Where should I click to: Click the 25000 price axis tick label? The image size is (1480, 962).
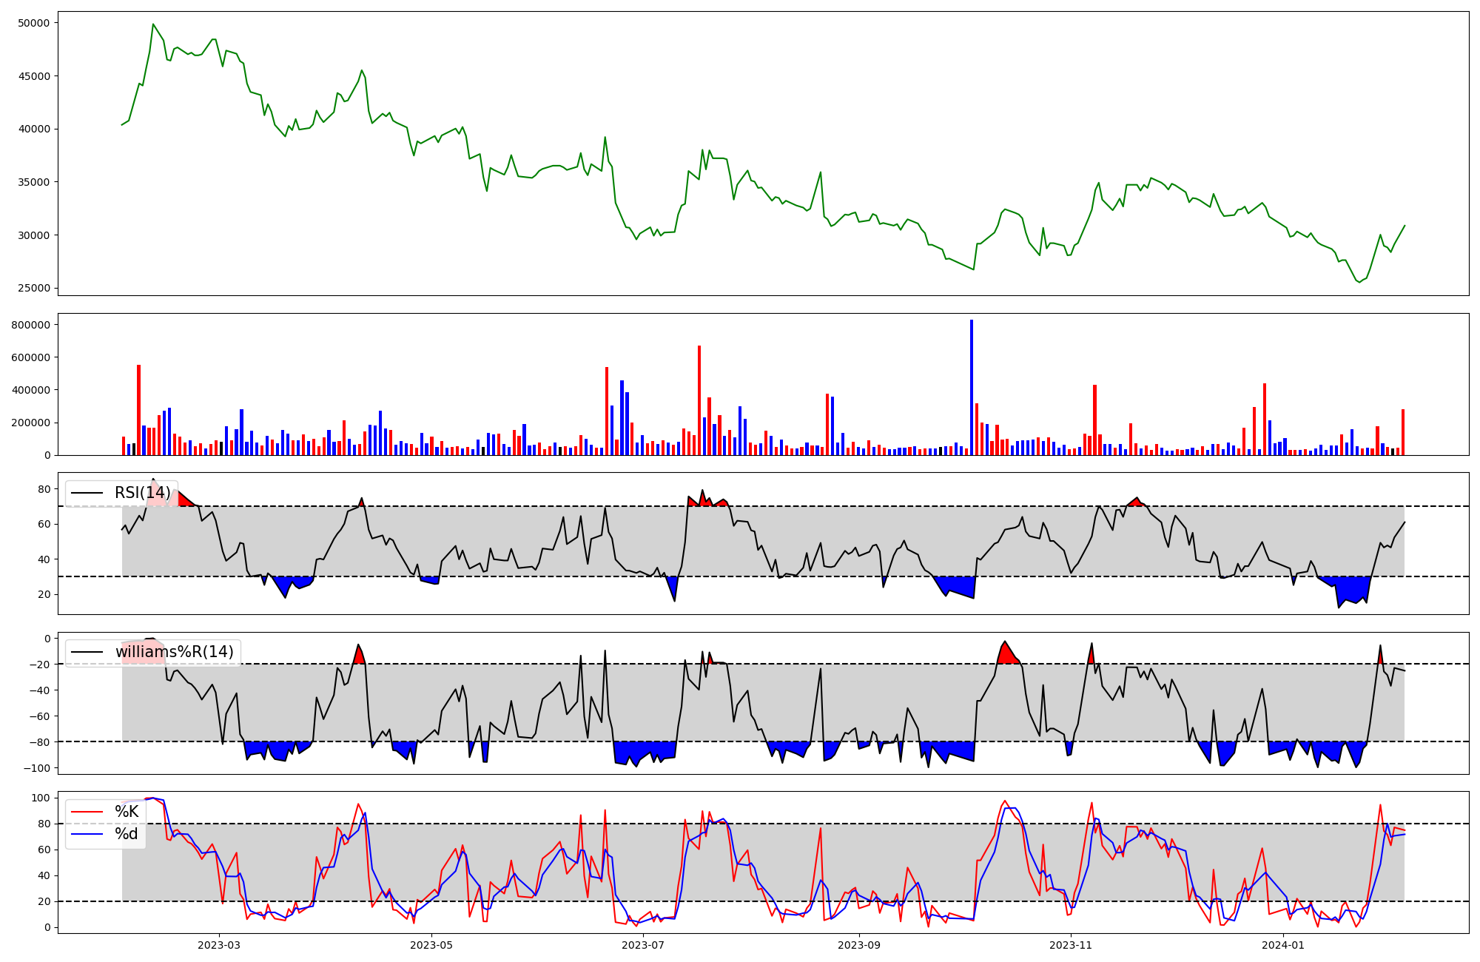[x=33, y=289]
